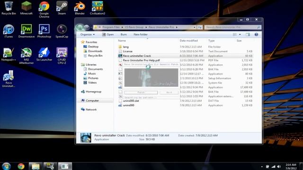Open Recycle Bin in the navigation pane
This screenshot has height=170, width=303.
[x=95, y=56]
